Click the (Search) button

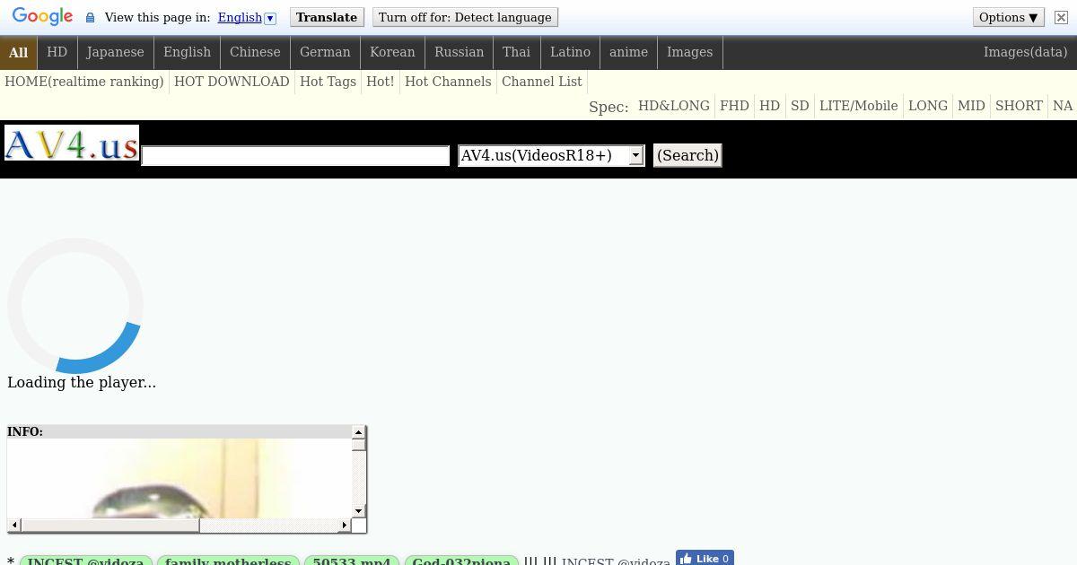click(687, 155)
